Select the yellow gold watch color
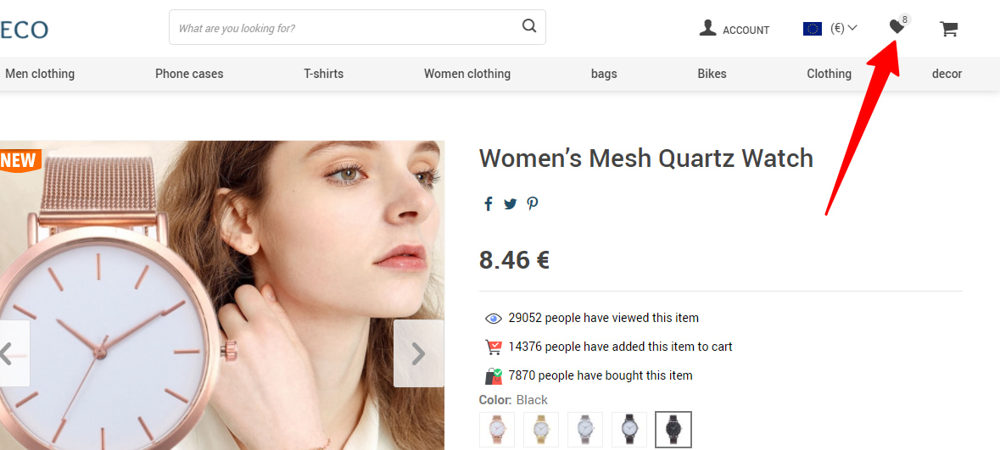1000x450 pixels. [541, 430]
